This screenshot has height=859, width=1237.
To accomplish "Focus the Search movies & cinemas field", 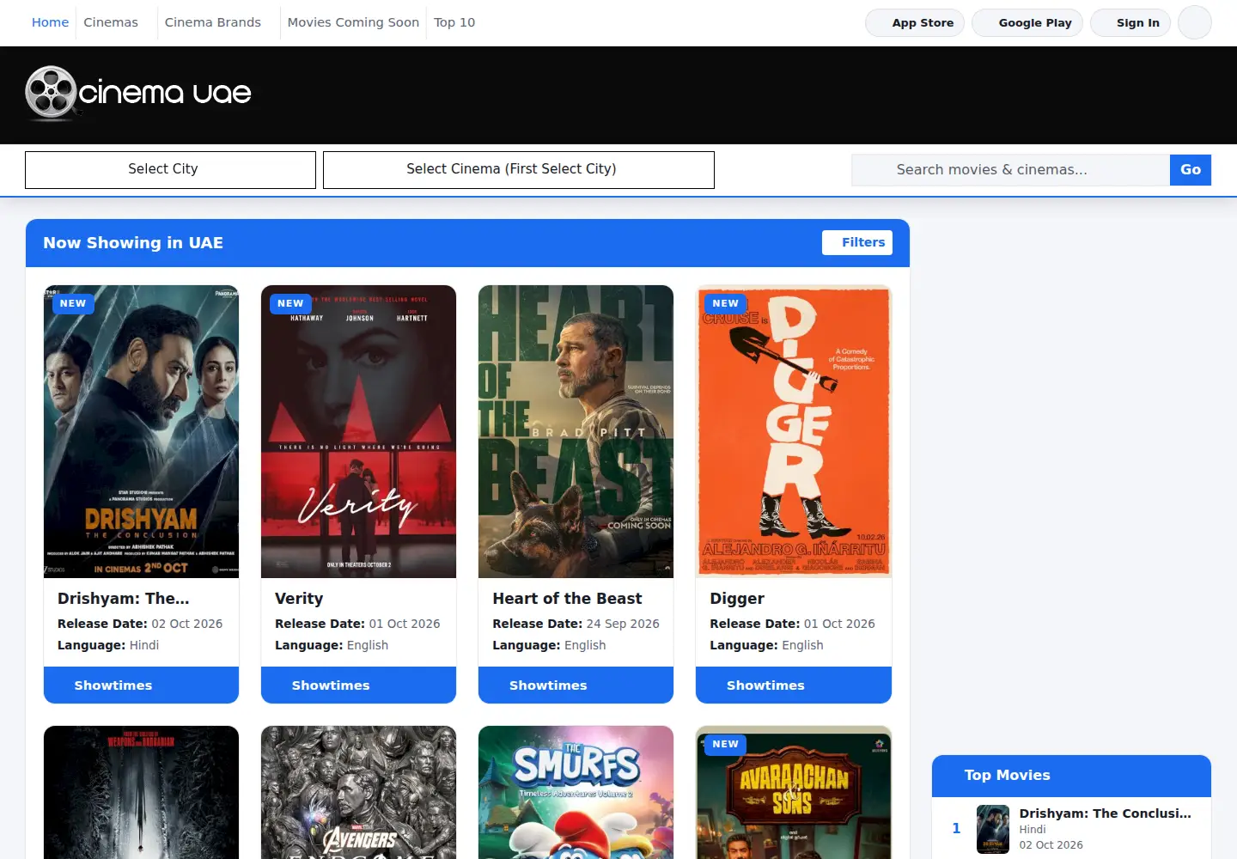I will pos(1010,170).
